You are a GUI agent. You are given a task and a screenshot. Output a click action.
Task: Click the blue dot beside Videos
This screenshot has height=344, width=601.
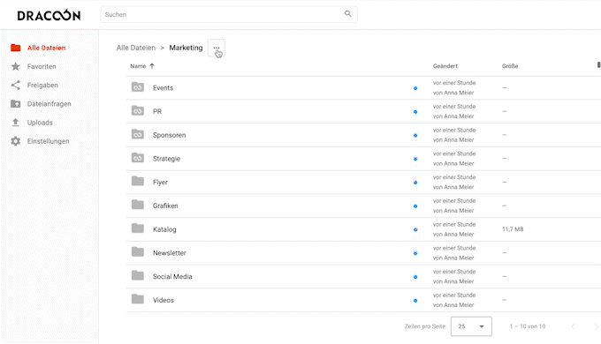(x=415, y=301)
